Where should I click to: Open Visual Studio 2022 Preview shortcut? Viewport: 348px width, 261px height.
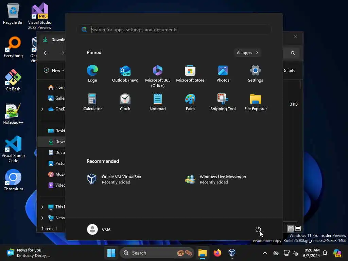click(x=40, y=16)
